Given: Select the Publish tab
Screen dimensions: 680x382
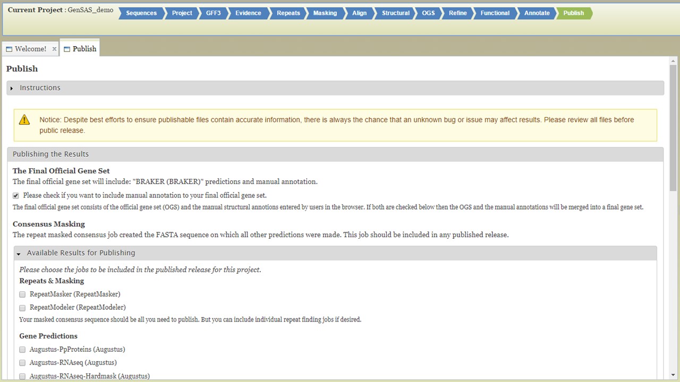Looking at the screenshot, I should click(79, 48).
